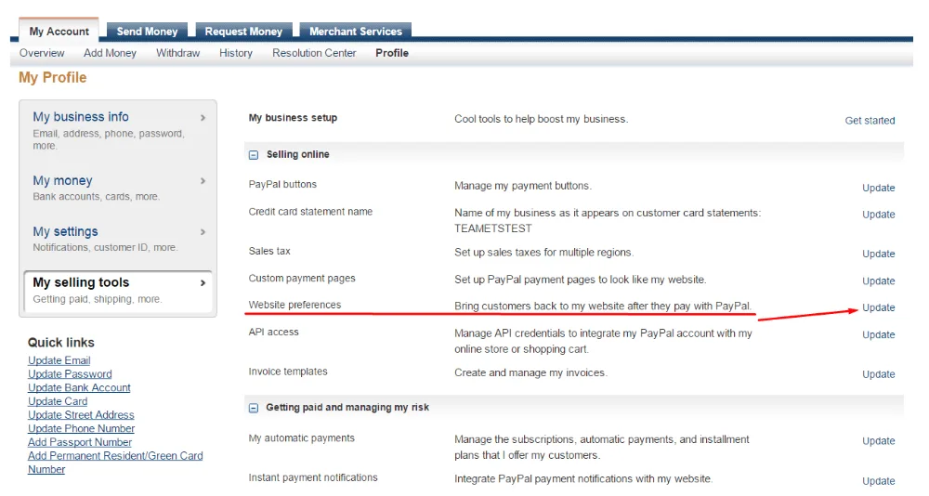Click the chevron beside My money
This screenshot has height=496, width=929.
(x=203, y=181)
